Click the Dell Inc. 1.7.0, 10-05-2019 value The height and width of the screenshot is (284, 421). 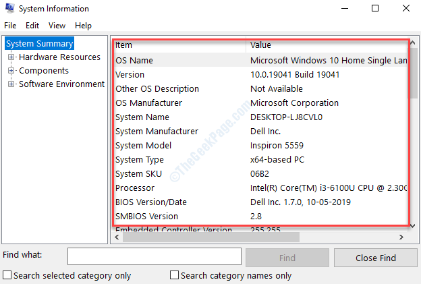pos(300,202)
